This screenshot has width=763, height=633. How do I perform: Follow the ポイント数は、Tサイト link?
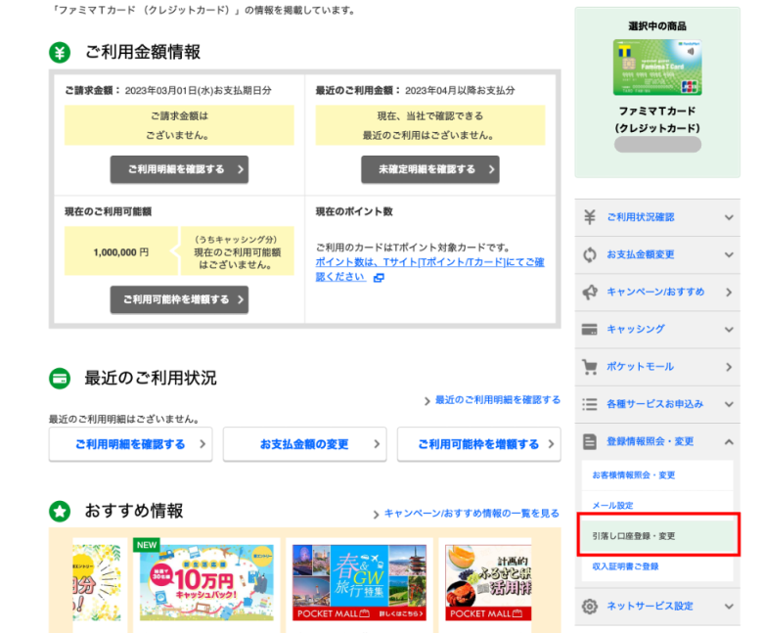point(429,270)
